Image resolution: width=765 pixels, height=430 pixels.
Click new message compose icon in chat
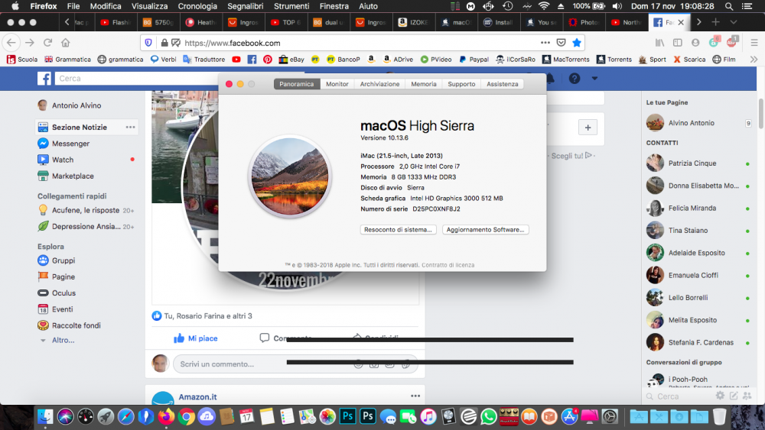click(734, 396)
